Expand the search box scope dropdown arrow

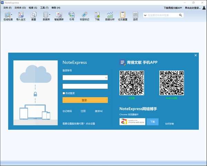point(145,15)
